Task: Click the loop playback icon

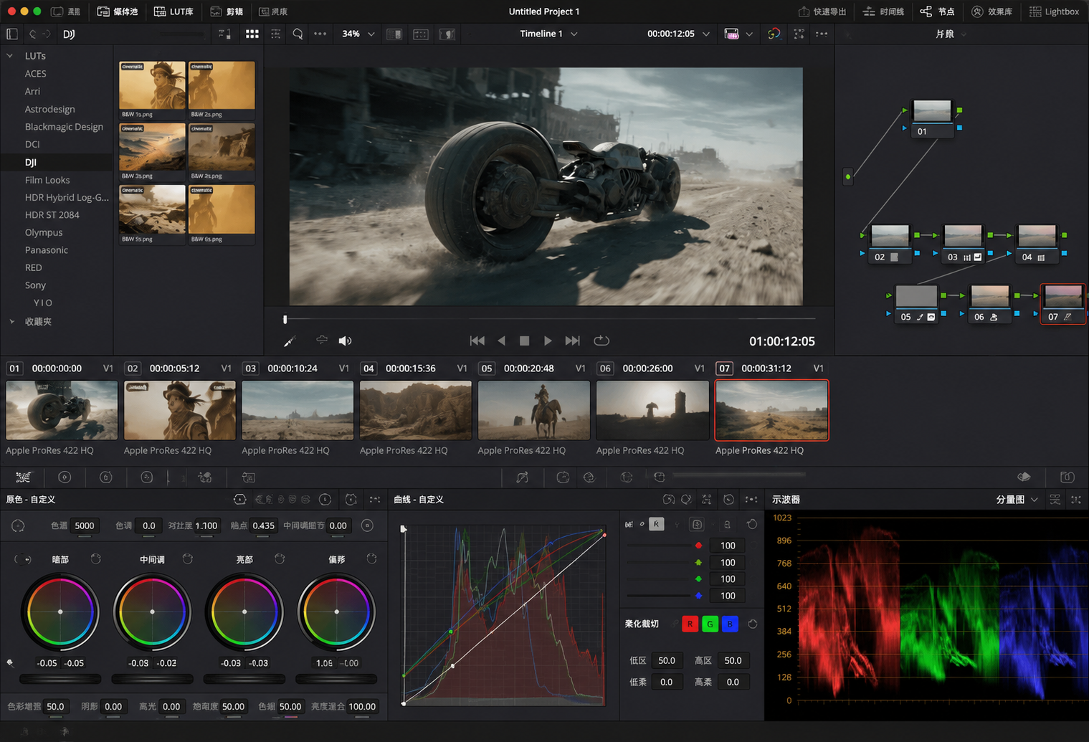Action: 601,341
